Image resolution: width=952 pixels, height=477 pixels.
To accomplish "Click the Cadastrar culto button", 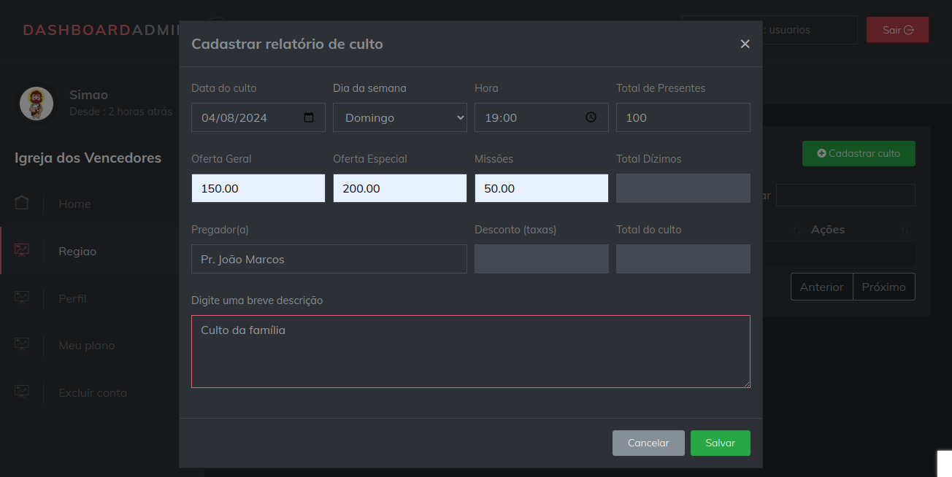I will coord(858,153).
